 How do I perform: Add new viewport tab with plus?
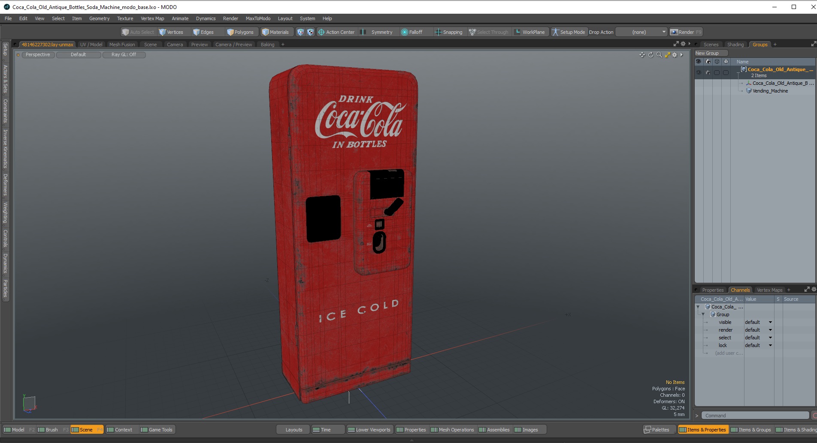(x=283, y=45)
